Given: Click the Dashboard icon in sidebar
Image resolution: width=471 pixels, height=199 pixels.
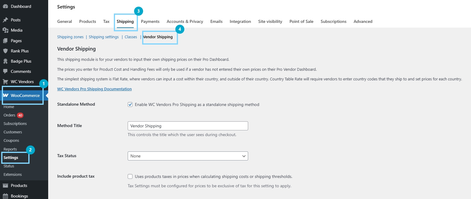Looking at the screenshot, I should pos(5,6).
